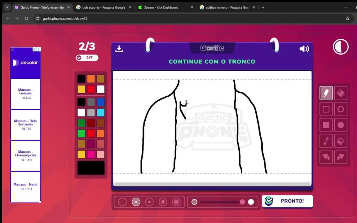Screen dimensions: 357x223
Task: Close the Kick Dashboard tab
Action: [x=192, y=7]
